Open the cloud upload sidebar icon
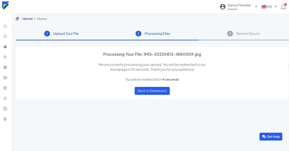The width and height of the screenshot is (289, 151). coord(5,37)
